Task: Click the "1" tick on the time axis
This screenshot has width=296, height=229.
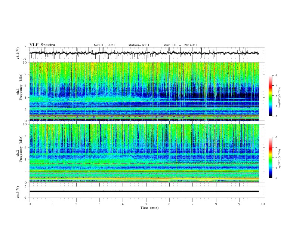Action: click(x=53, y=204)
